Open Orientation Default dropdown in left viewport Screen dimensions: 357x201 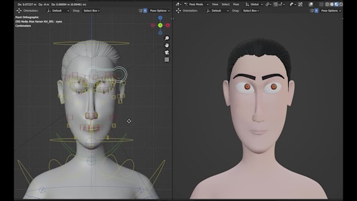[x=58, y=10]
